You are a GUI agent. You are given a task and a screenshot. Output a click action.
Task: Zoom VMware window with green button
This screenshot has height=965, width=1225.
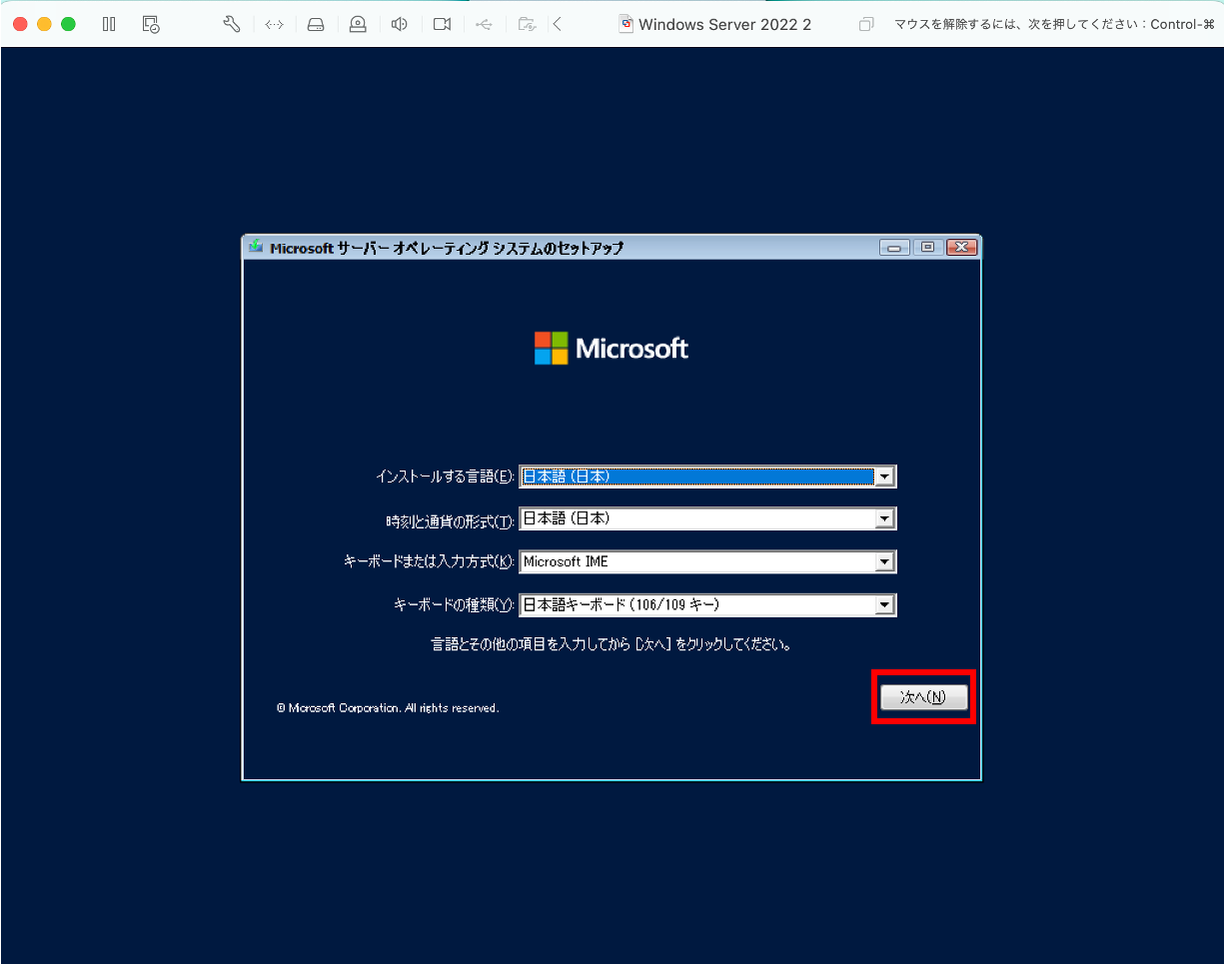point(68,24)
